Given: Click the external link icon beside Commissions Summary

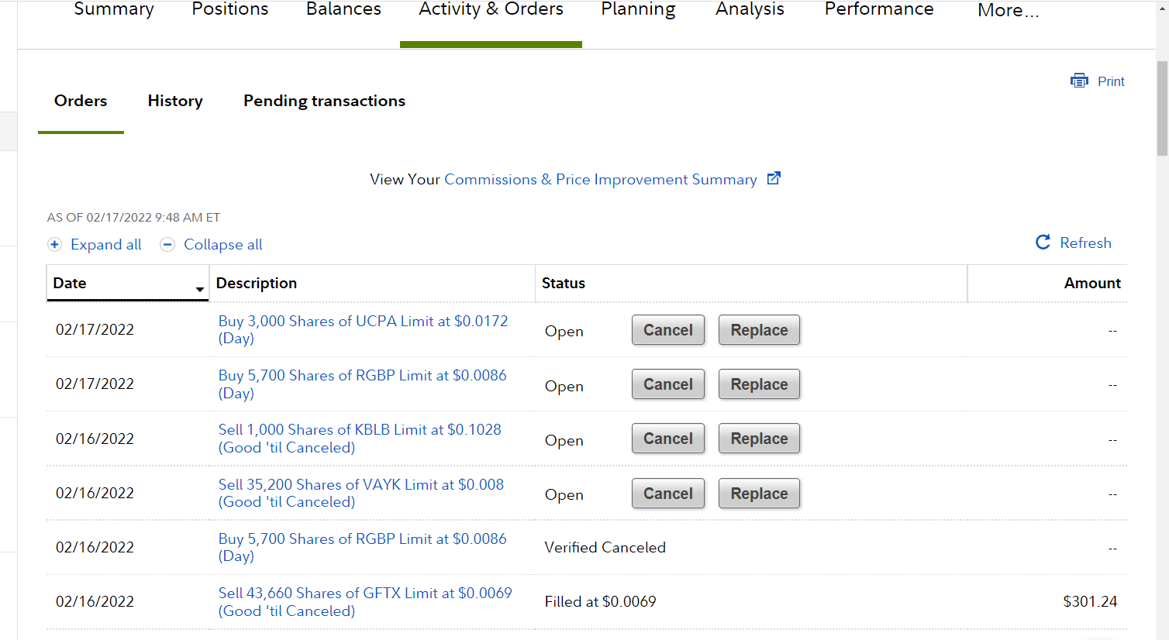Looking at the screenshot, I should point(774,179).
